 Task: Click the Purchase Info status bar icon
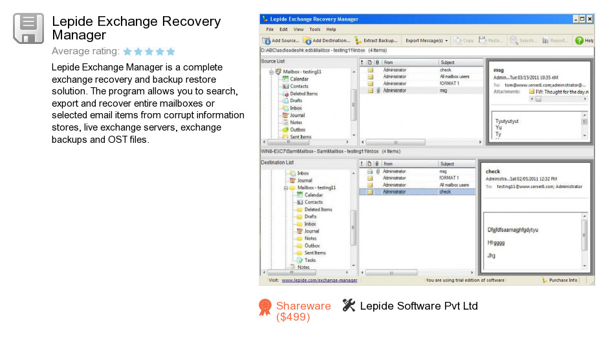(545, 280)
